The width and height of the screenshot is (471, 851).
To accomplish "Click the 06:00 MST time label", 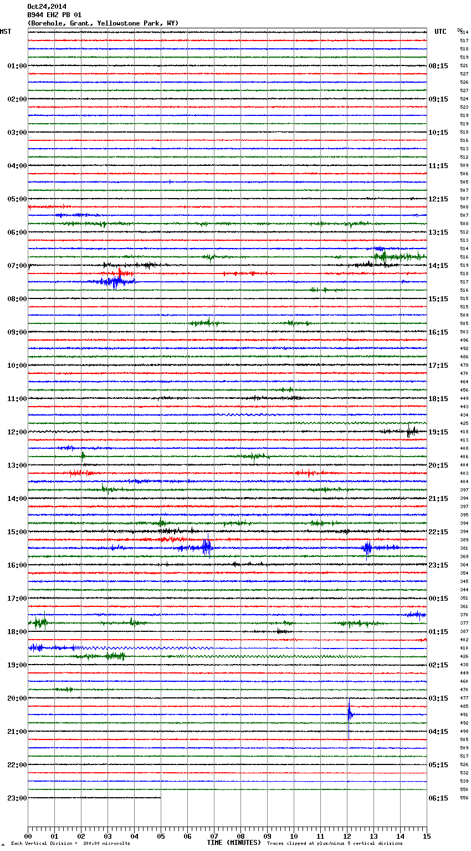I will click(x=17, y=232).
